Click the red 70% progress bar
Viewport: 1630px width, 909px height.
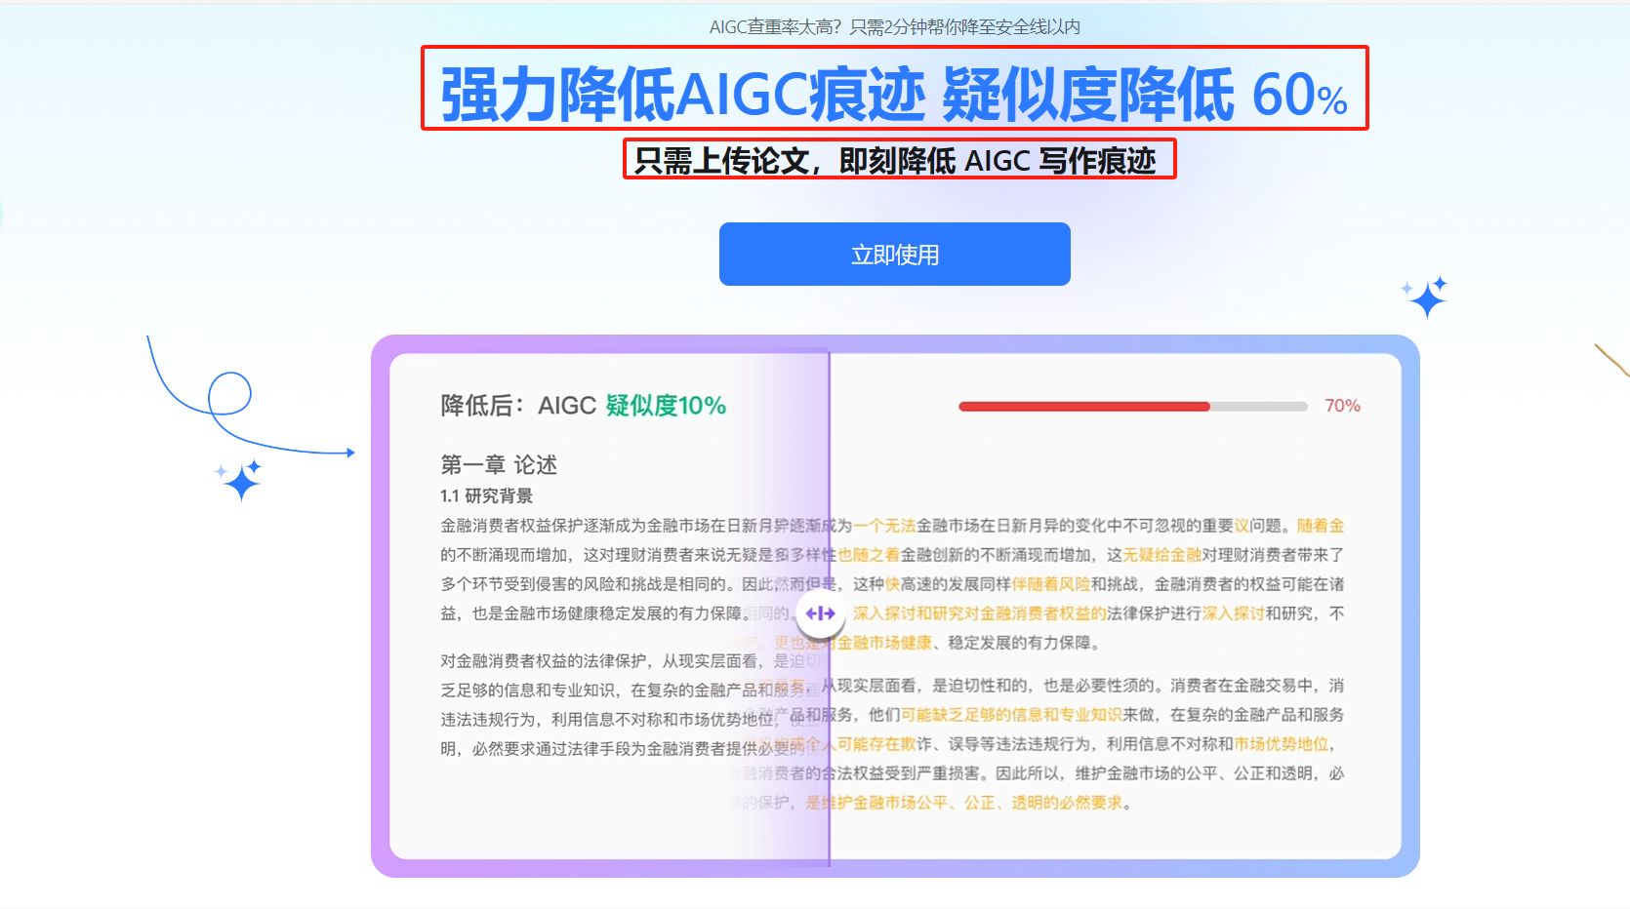1132,406
